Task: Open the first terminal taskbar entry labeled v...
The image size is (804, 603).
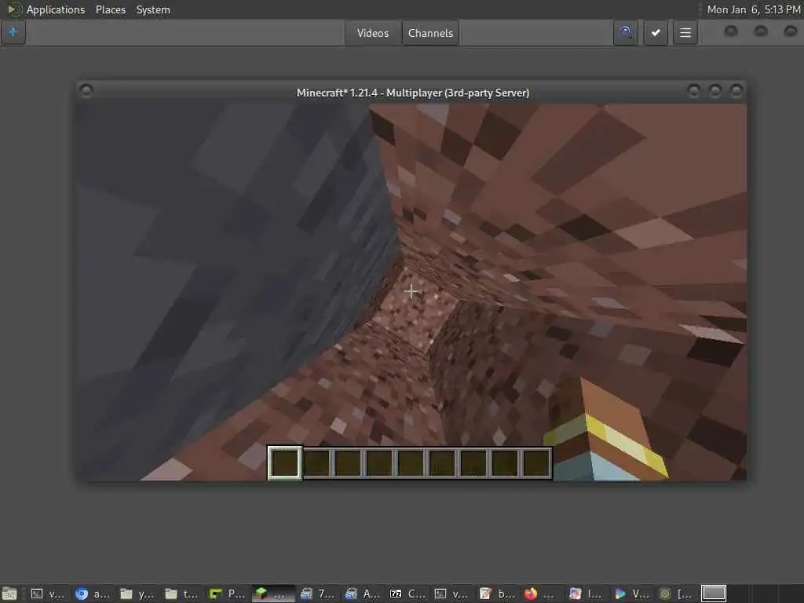Action: click(47, 594)
